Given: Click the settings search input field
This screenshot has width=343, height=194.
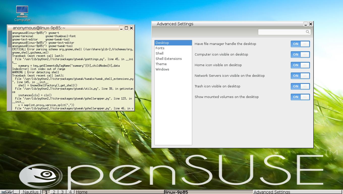Looking at the screenshot, I should [x=282, y=32].
